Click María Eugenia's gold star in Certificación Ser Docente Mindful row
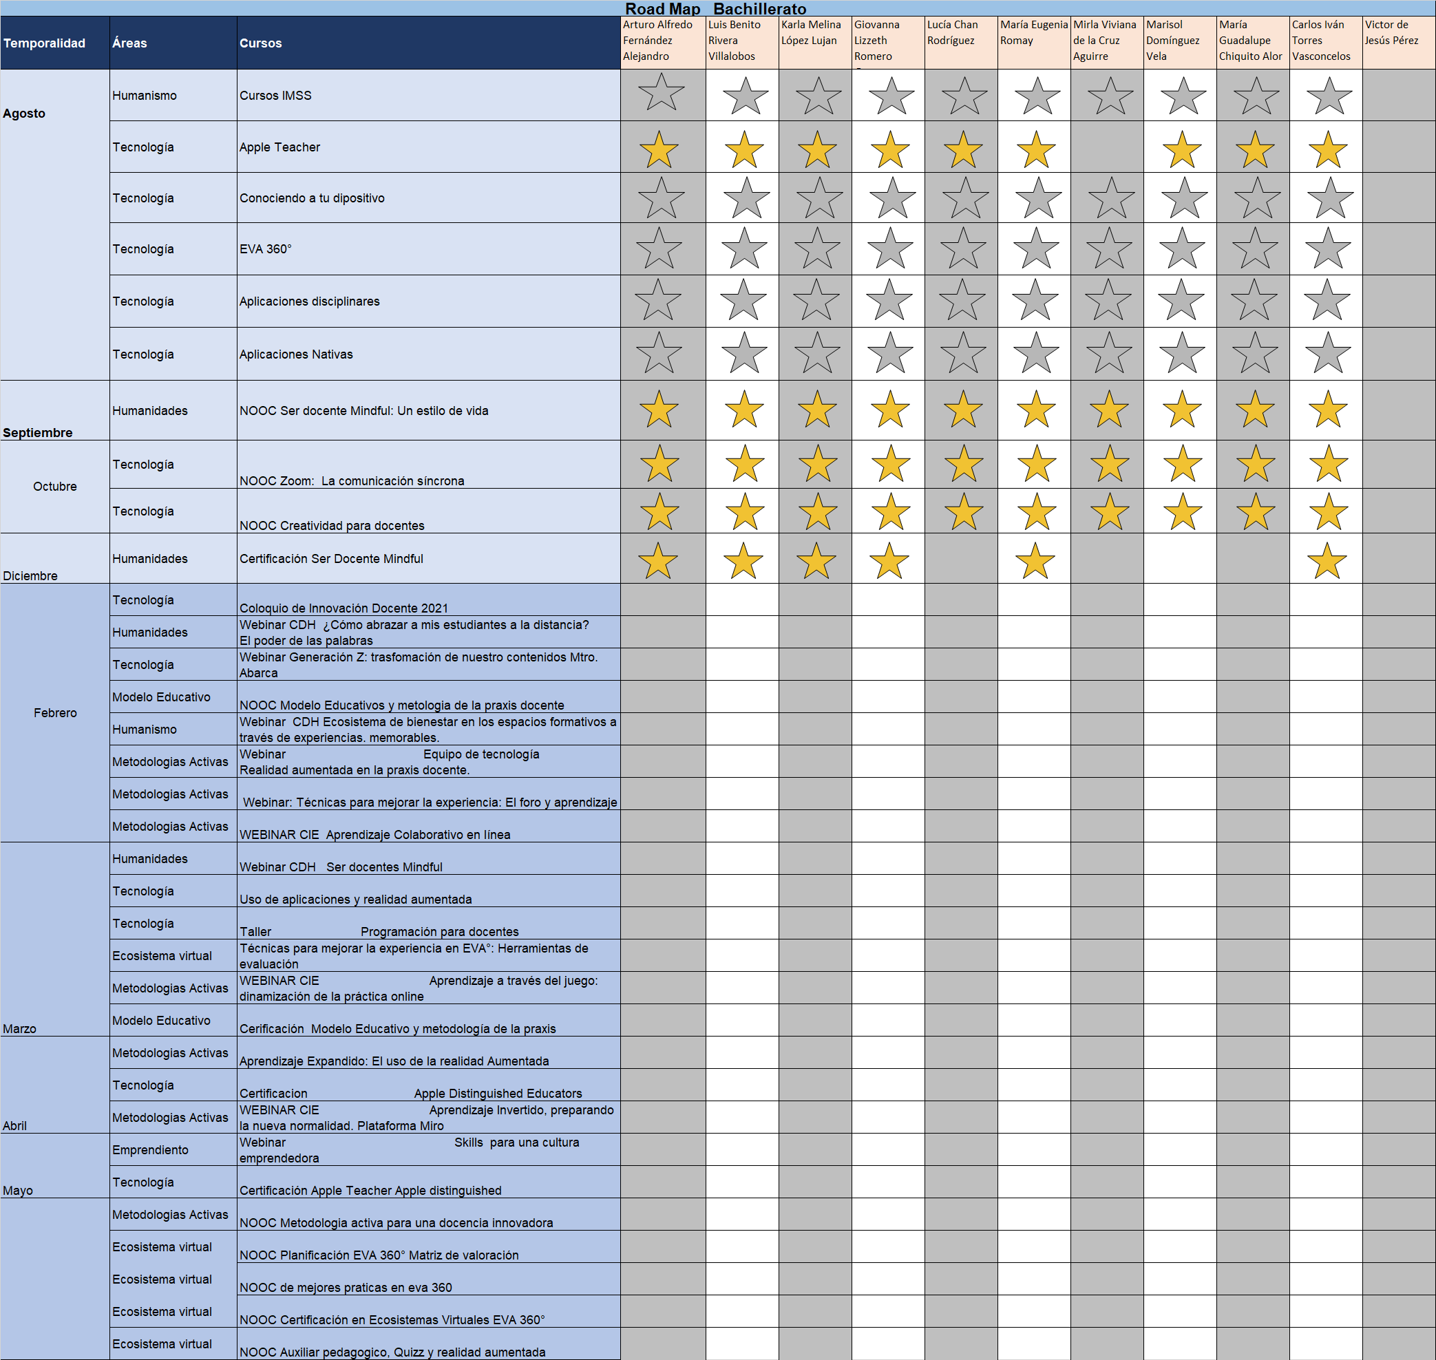This screenshot has width=1436, height=1360. tap(1035, 560)
